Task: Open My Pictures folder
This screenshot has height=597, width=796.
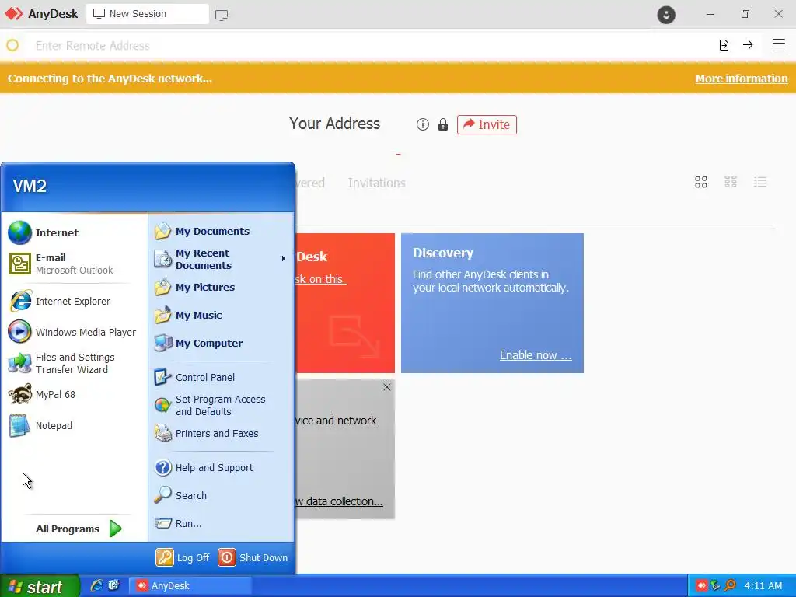Action: coord(220,287)
